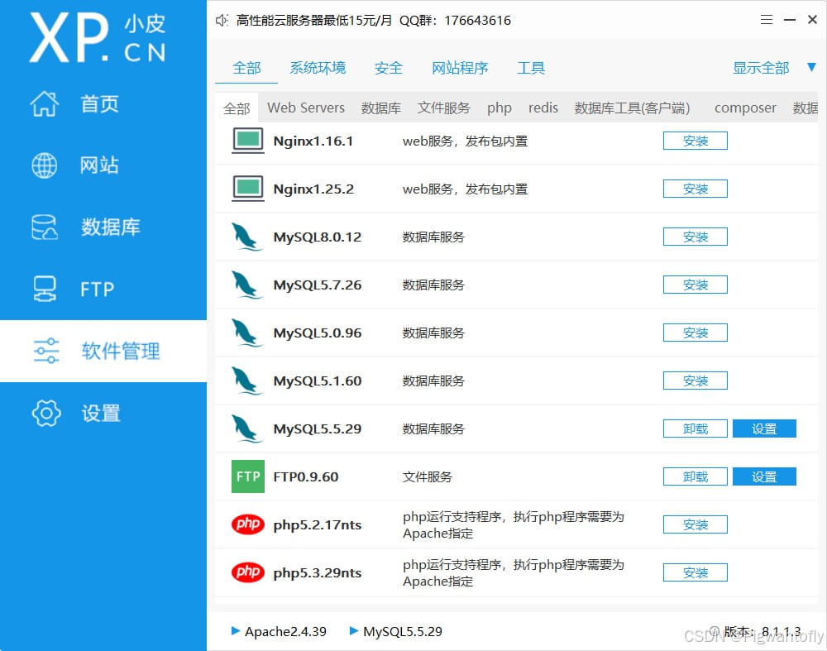Image resolution: width=827 pixels, height=651 pixels.
Task: Open 设置 for MySQL5.5.29
Action: point(764,429)
